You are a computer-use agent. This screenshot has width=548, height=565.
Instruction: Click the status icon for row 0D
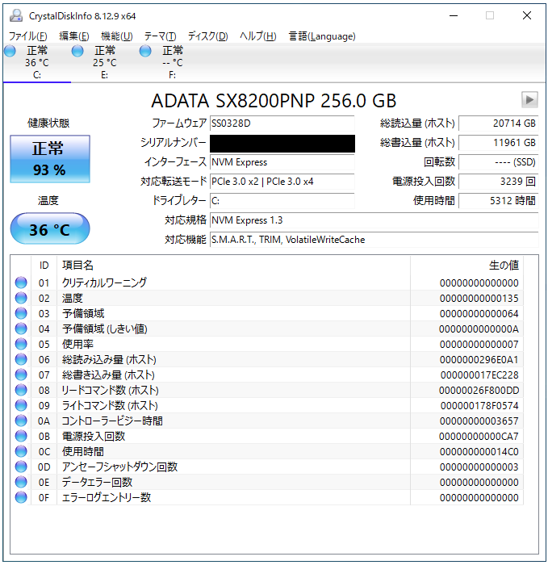[x=21, y=467]
